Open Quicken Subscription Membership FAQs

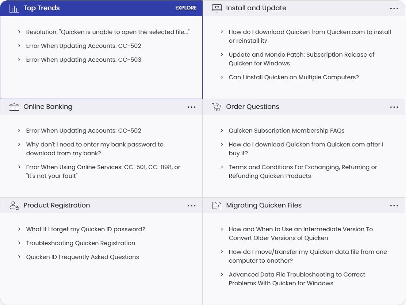287,131
